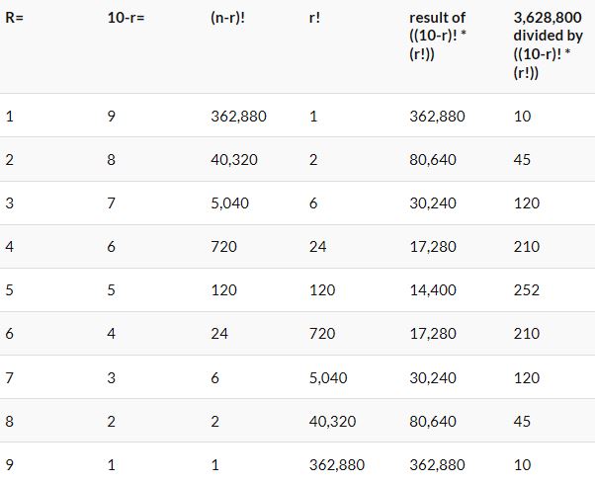This screenshot has height=483, width=595.
Task: Select the cell containing 252
Action: [x=527, y=290]
